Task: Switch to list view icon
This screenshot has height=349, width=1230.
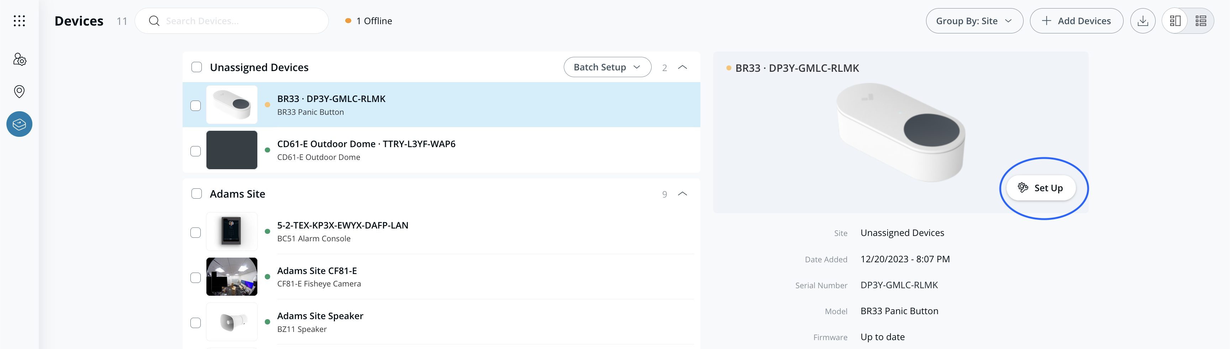Action: point(1200,21)
